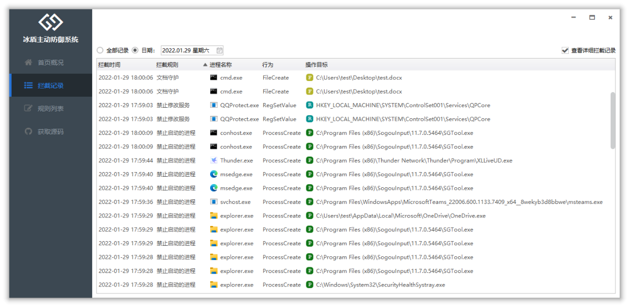This screenshot has height=307, width=629.
Task: Select the svchost.exe process name
Action: click(x=235, y=202)
